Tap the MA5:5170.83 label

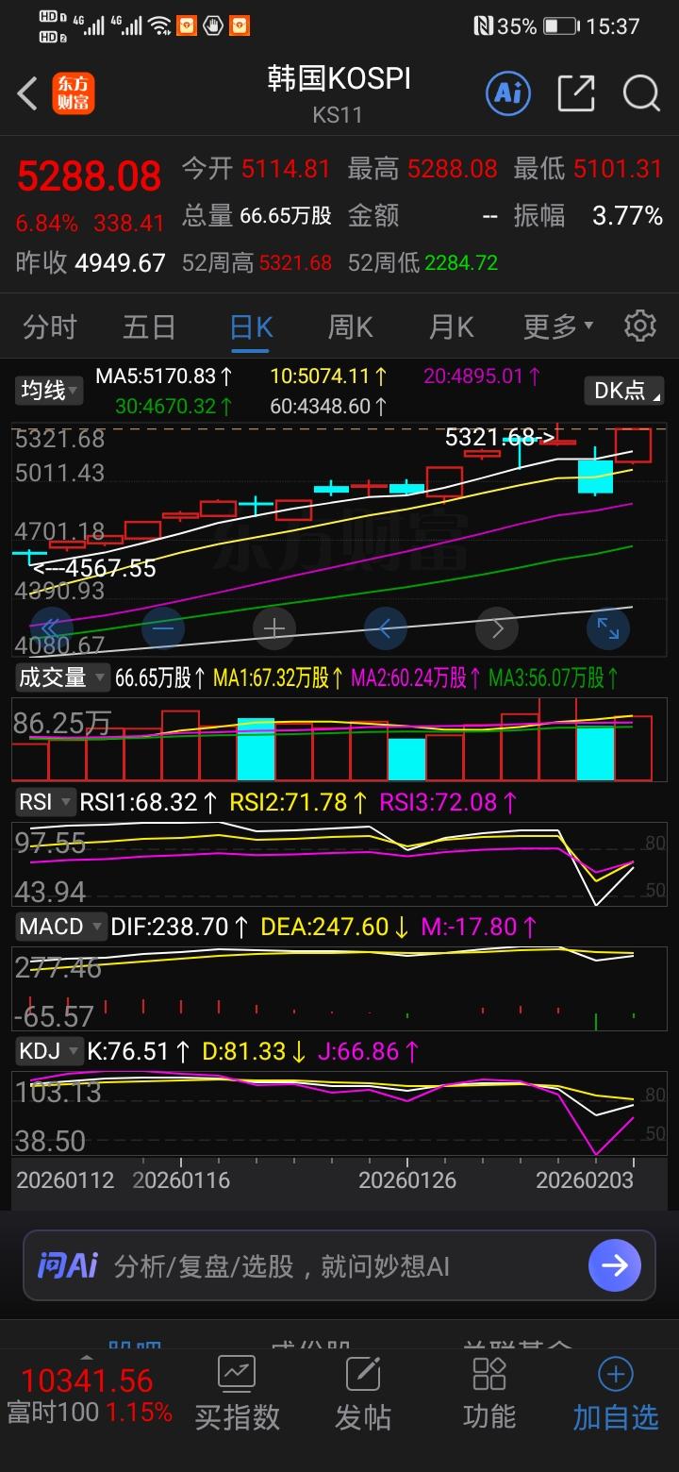click(164, 376)
